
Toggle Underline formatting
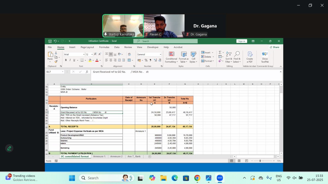pyautogui.click(x=74, y=60)
